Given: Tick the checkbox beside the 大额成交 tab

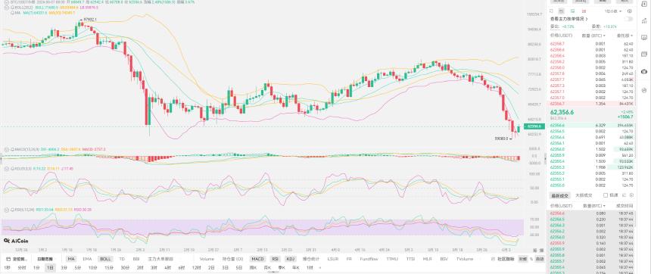Looking at the screenshot, I should 606,195.
